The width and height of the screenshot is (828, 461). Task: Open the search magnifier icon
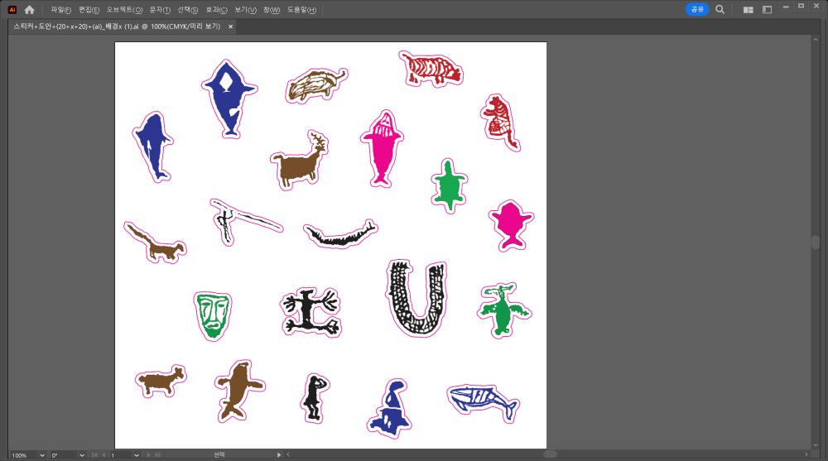pyautogui.click(x=720, y=10)
